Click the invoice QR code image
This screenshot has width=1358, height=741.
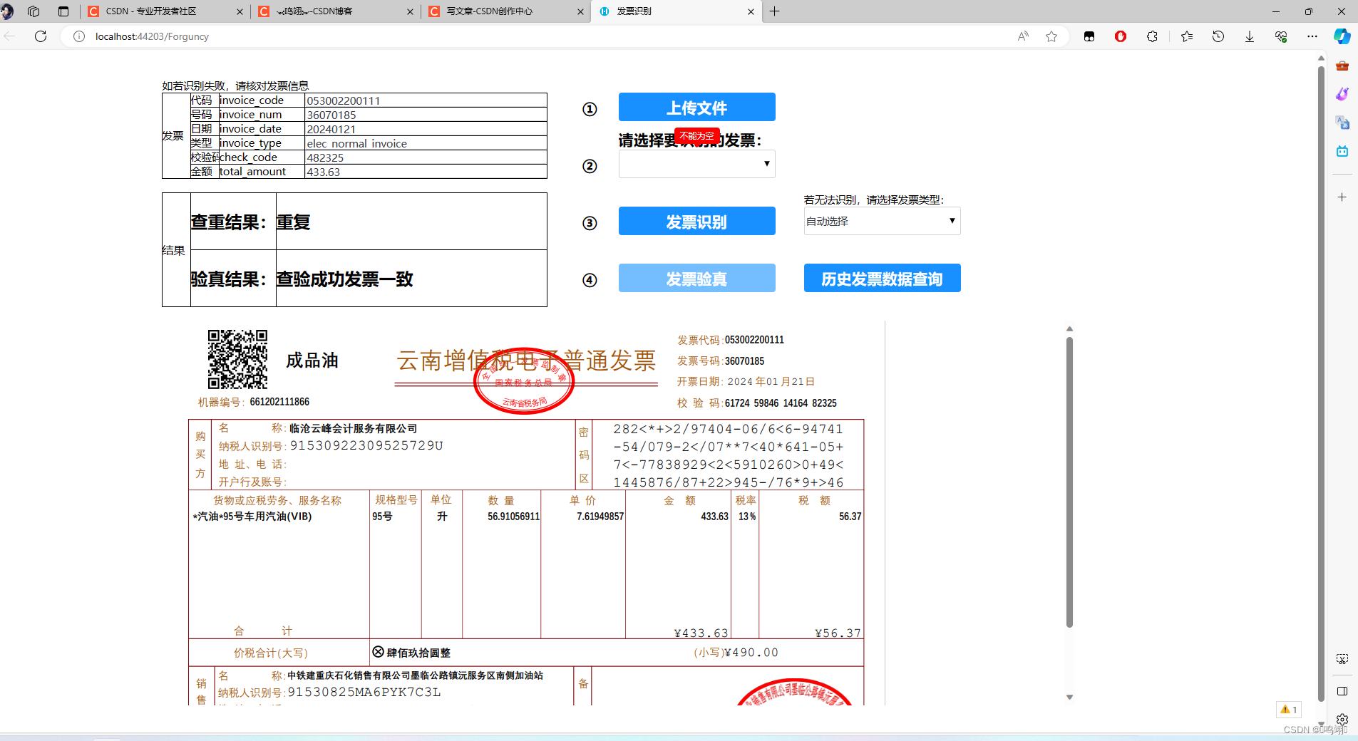click(x=237, y=358)
